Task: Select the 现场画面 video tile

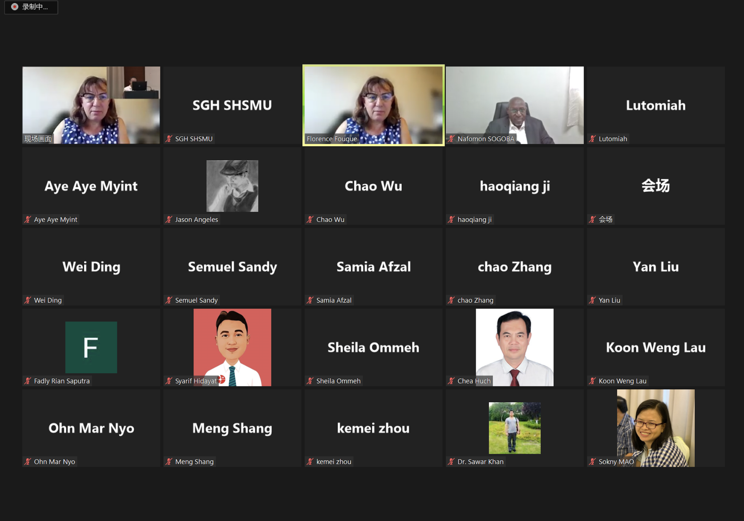Action: coord(91,105)
